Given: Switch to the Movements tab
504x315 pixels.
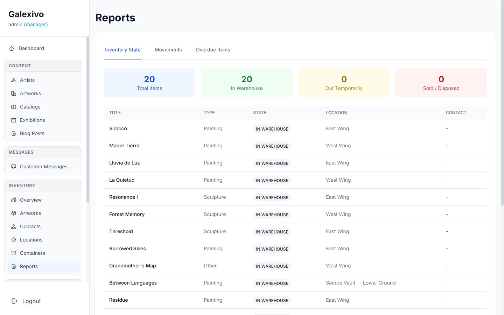Looking at the screenshot, I should [168, 50].
